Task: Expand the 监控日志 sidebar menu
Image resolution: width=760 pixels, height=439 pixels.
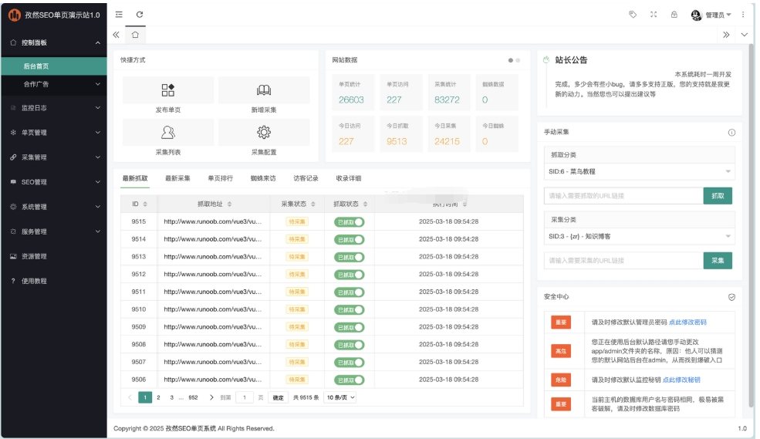Action: point(54,107)
